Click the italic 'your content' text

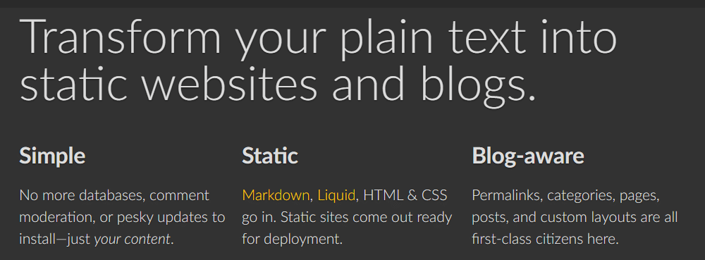click(x=133, y=240)
